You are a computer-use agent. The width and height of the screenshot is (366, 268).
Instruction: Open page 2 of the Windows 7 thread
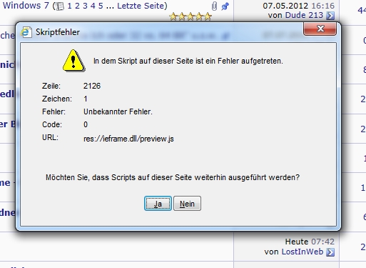pos(77,6)
